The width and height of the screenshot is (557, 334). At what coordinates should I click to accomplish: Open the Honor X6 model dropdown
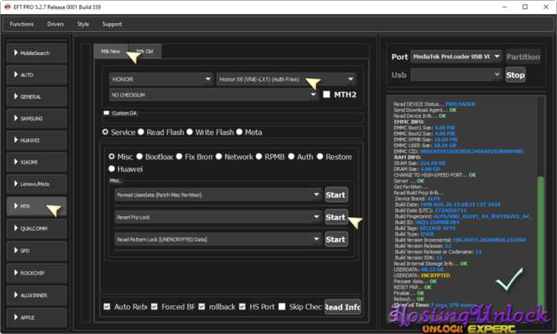click(286, 79)
